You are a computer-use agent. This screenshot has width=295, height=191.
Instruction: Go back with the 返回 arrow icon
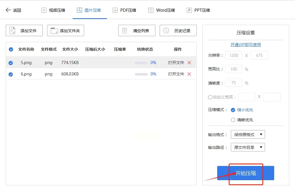pyautogui.click(x=8, y=10)
